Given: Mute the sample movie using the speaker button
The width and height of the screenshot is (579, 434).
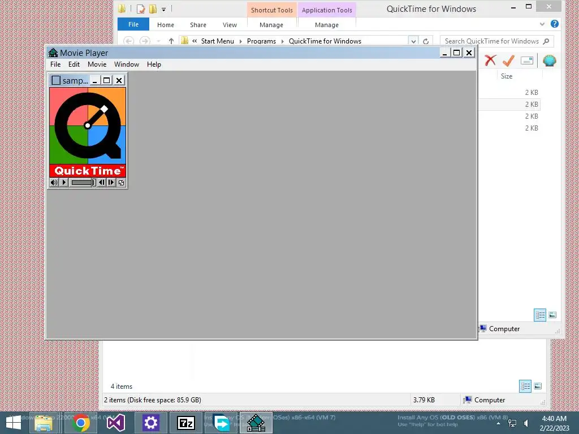Looking at the screenshot, I should (54, 183).
